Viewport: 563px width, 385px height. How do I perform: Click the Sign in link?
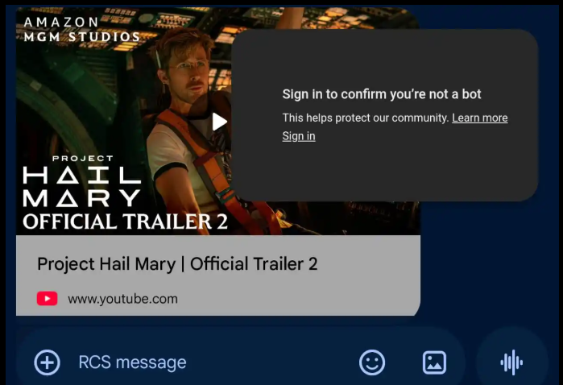point(299,136)
